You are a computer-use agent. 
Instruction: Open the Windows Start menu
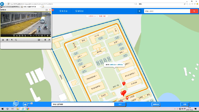(x=2, y=109)
